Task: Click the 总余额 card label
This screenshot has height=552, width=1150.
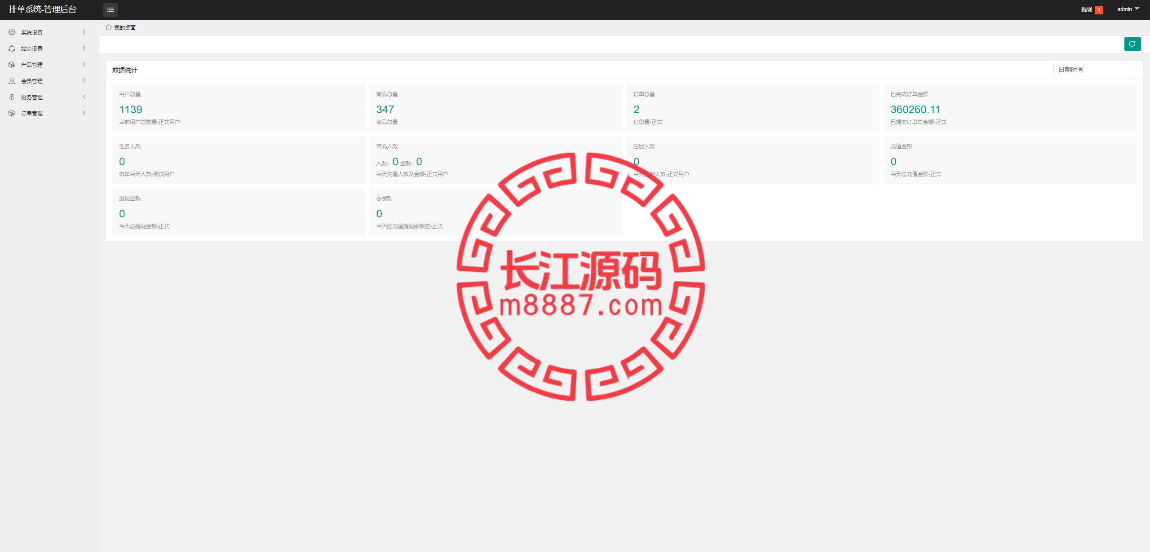Action: point(384,199)
